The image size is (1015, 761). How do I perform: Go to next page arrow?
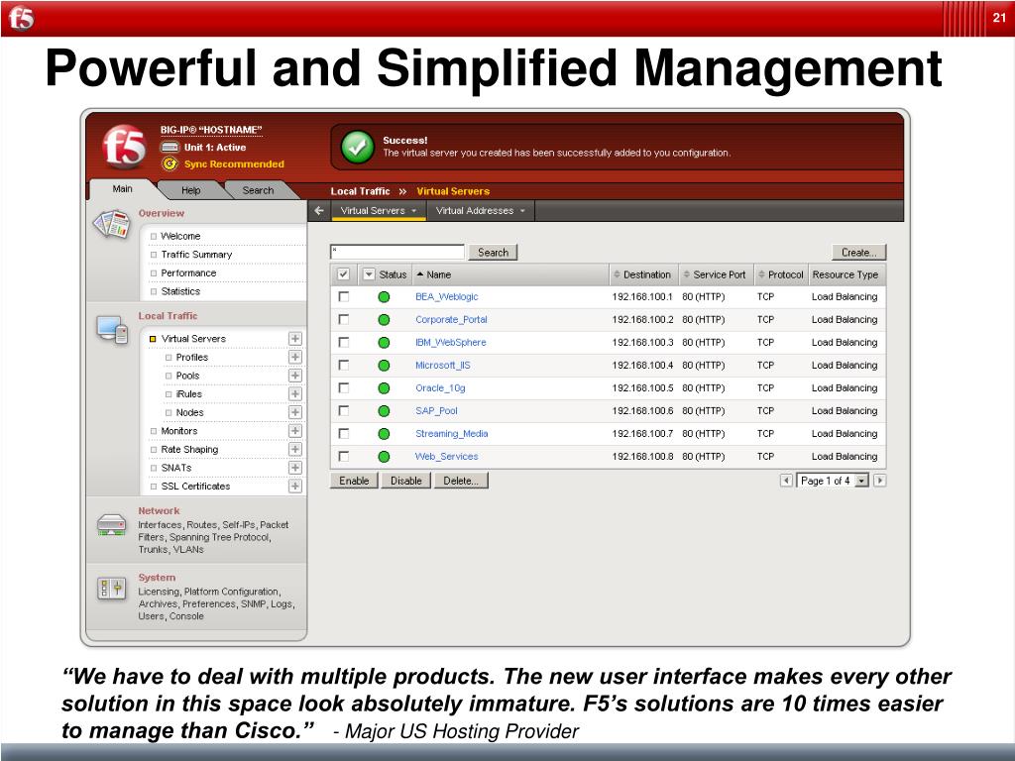880,481
